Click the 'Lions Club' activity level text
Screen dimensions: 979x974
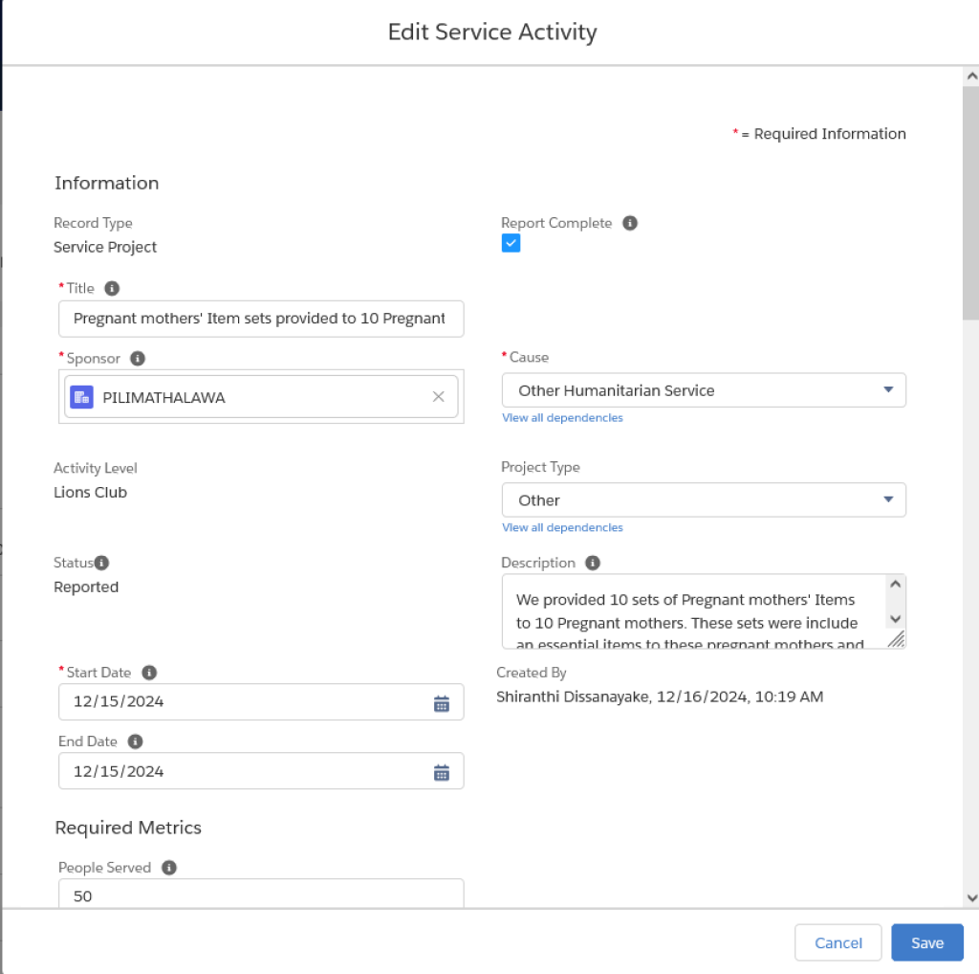click(x=91, y=493)
